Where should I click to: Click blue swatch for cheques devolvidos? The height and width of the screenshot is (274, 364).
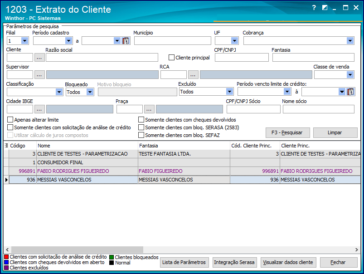(6, 262)
